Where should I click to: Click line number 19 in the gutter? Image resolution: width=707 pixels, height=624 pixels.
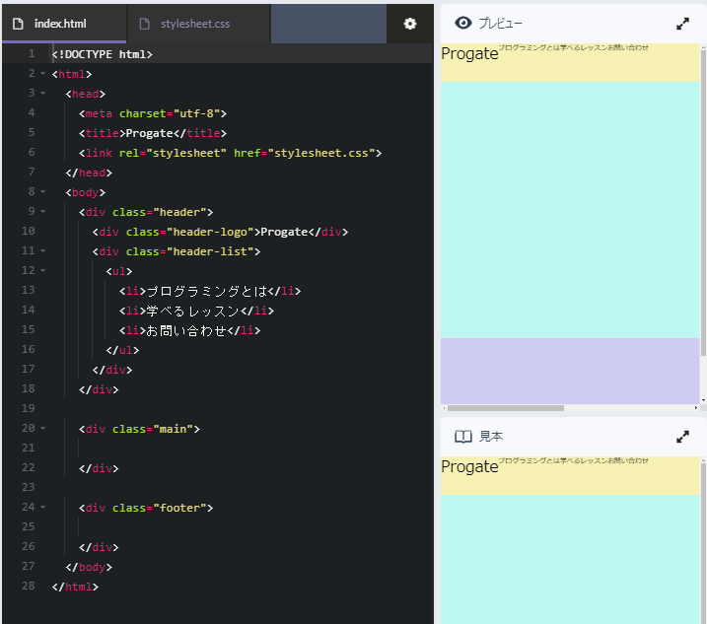28,408
